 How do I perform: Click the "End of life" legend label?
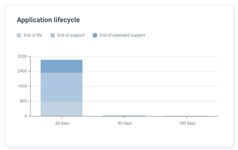[33, 35]
